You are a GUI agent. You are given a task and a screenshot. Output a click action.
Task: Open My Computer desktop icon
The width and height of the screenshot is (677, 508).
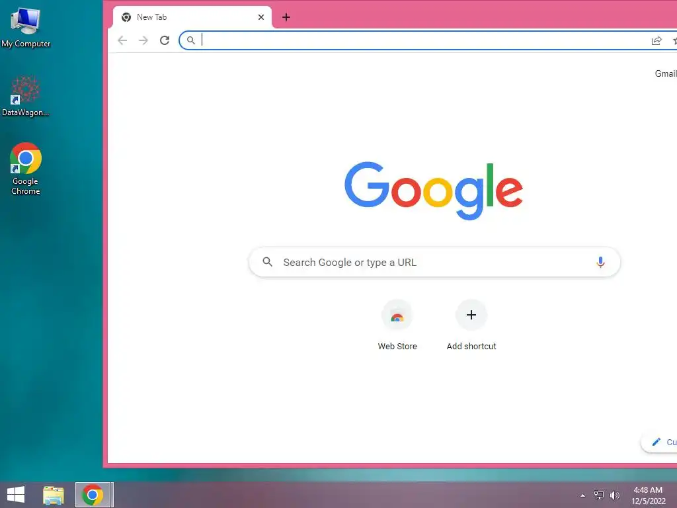coord(26,26)
